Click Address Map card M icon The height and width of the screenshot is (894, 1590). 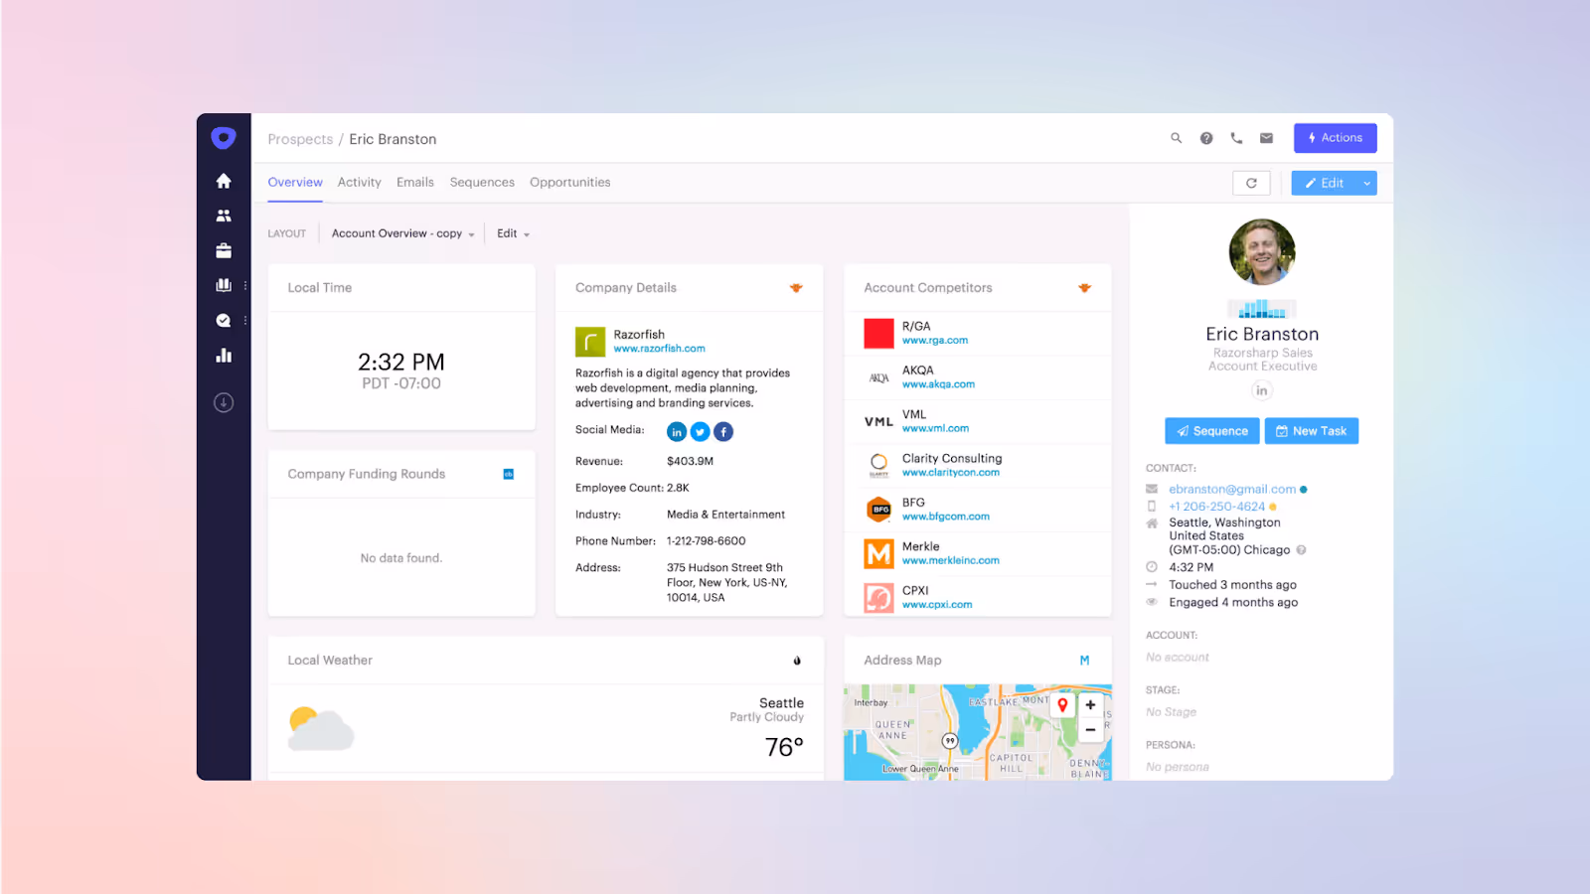tap(1084, 661)
